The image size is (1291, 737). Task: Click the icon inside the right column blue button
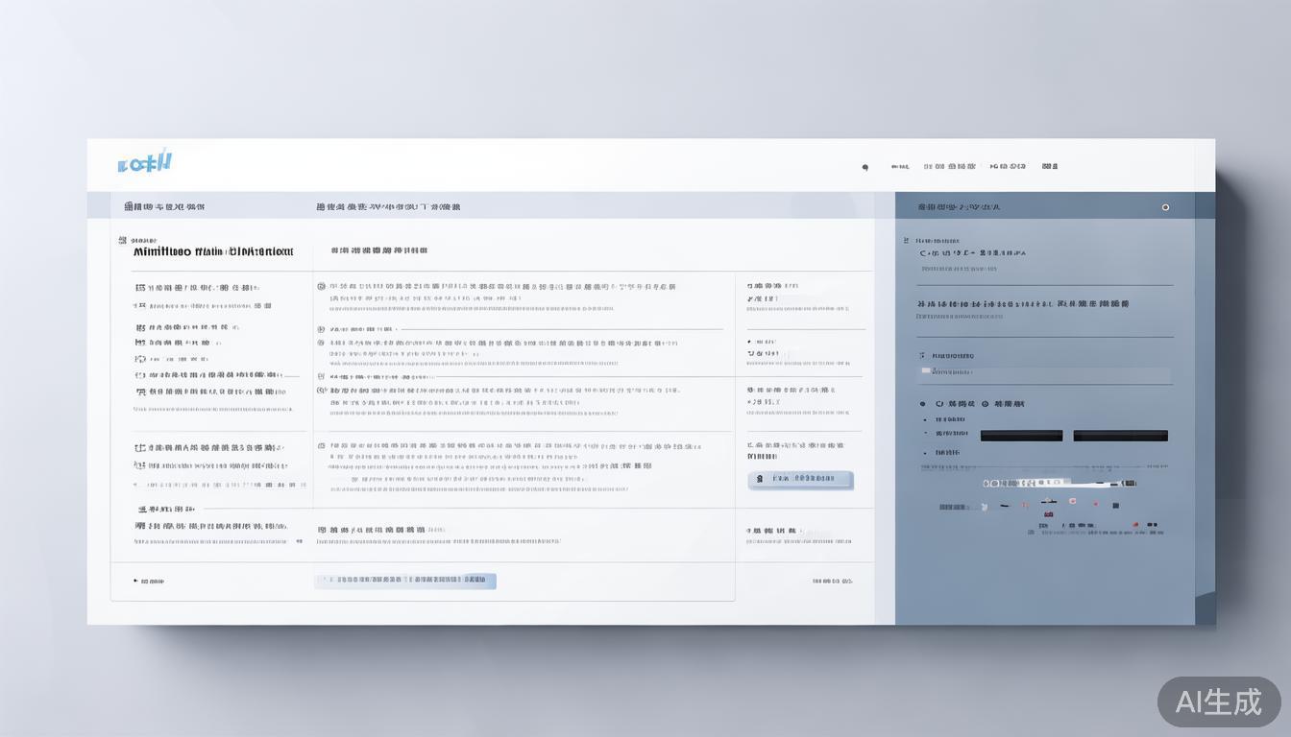759,478
